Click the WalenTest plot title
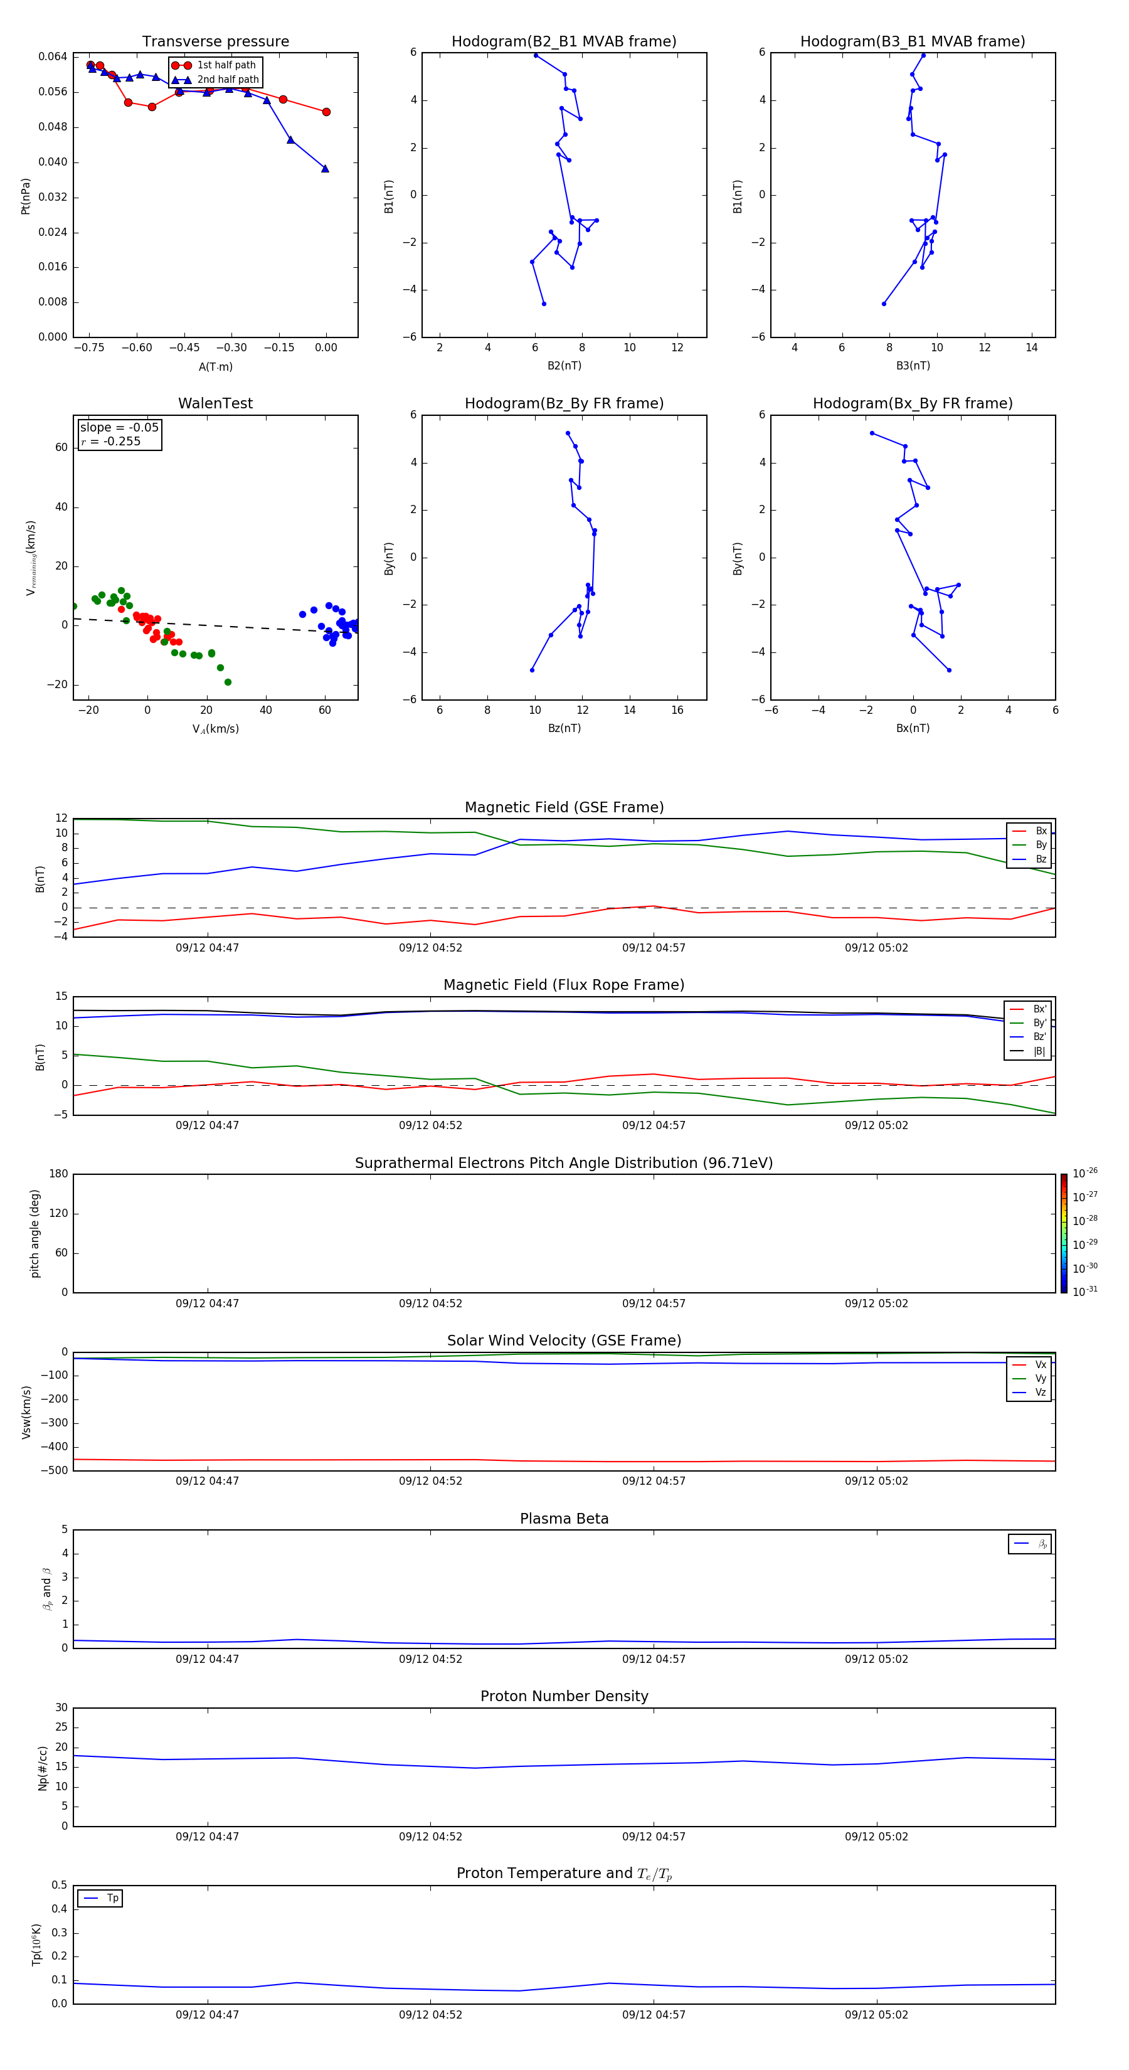The image size is (1129, 2070). pos(215,403)
